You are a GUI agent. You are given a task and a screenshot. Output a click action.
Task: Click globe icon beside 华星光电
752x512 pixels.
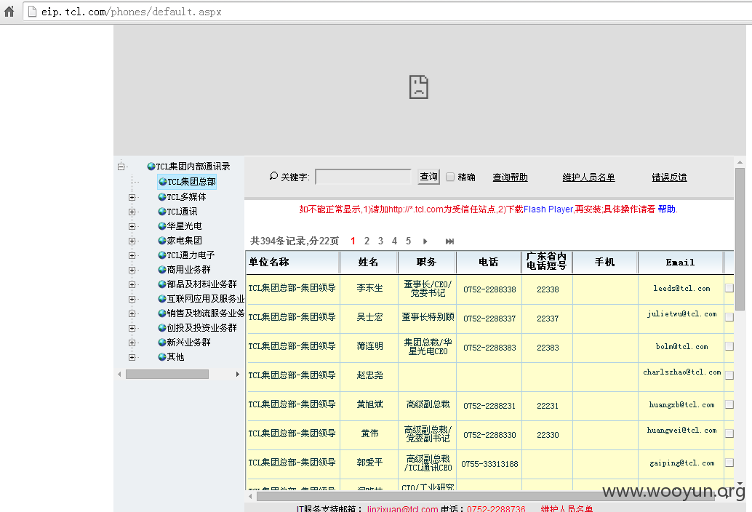click(x=163, y=225)
